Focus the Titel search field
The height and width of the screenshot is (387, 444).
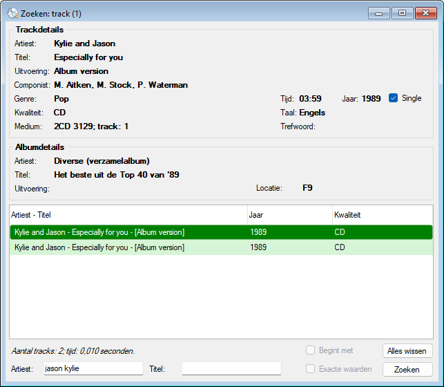pyautogui.click(x=231, y=368)
